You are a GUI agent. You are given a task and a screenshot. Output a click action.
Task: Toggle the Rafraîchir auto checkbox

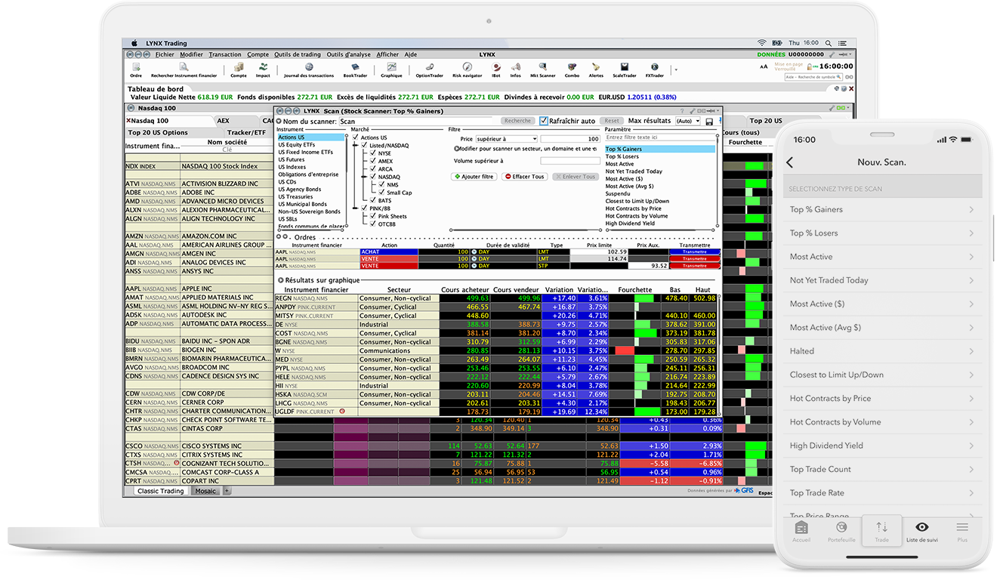pos(543,121)
